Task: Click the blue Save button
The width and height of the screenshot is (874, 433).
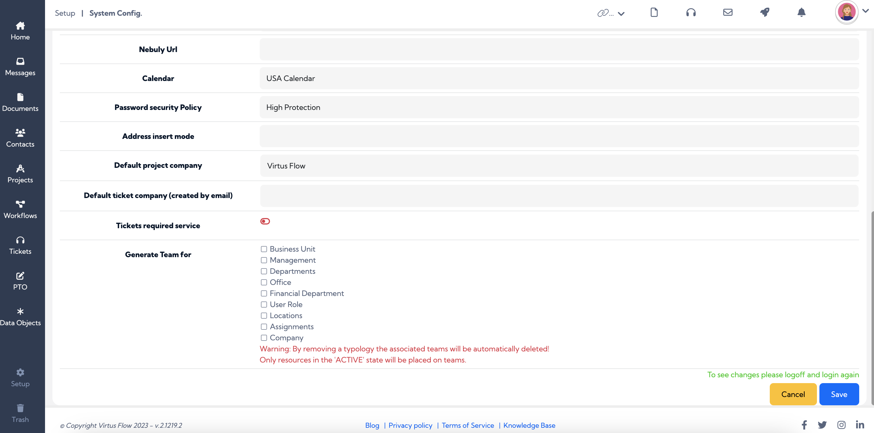Action: [839, 394]
